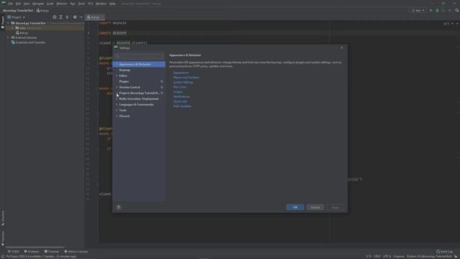
Task: Open the run configuration dropdown
Action: tap(418, 11)
